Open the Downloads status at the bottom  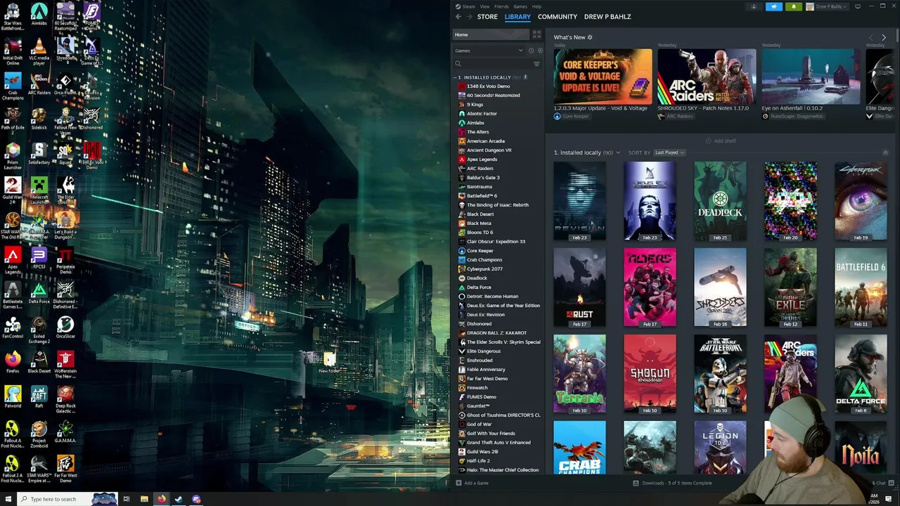[x=673, y=483]
